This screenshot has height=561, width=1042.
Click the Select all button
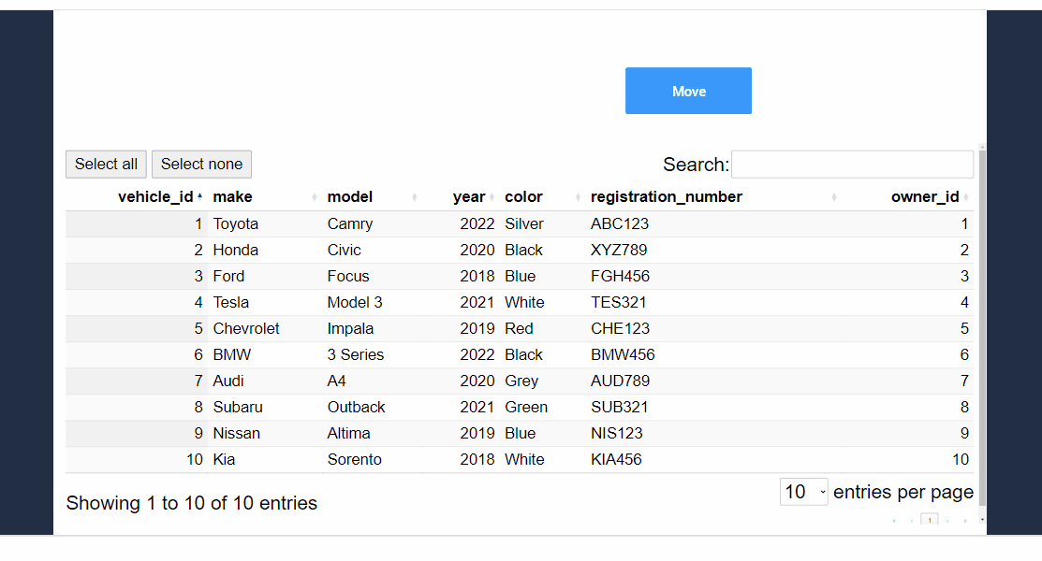106,165
